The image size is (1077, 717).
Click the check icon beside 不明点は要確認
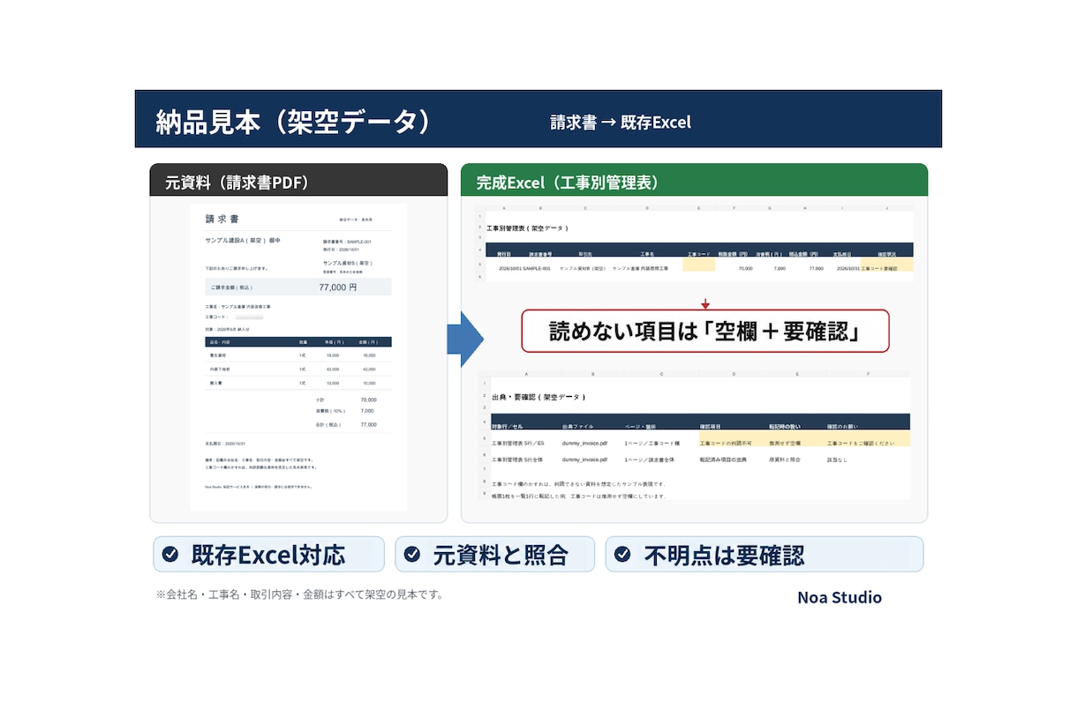coord(622,554)
